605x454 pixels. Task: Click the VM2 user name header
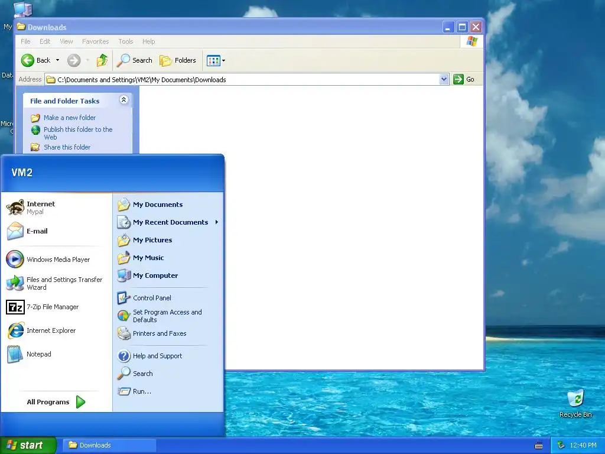(22, 173)
